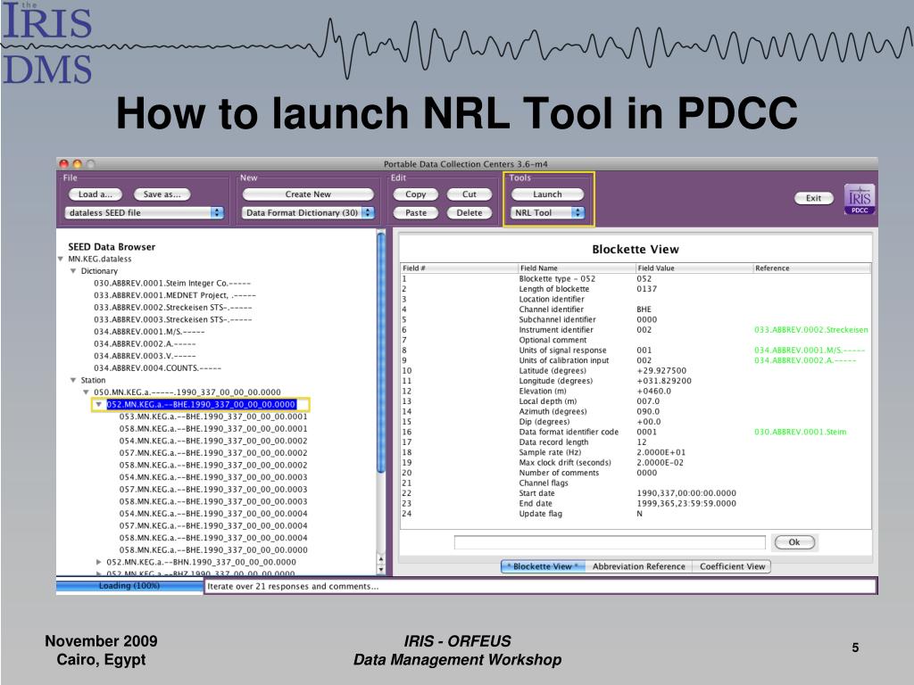Click the 034.ABBREV.0002.A reference link
Viewport: 914px width, 685px height.
805,360
